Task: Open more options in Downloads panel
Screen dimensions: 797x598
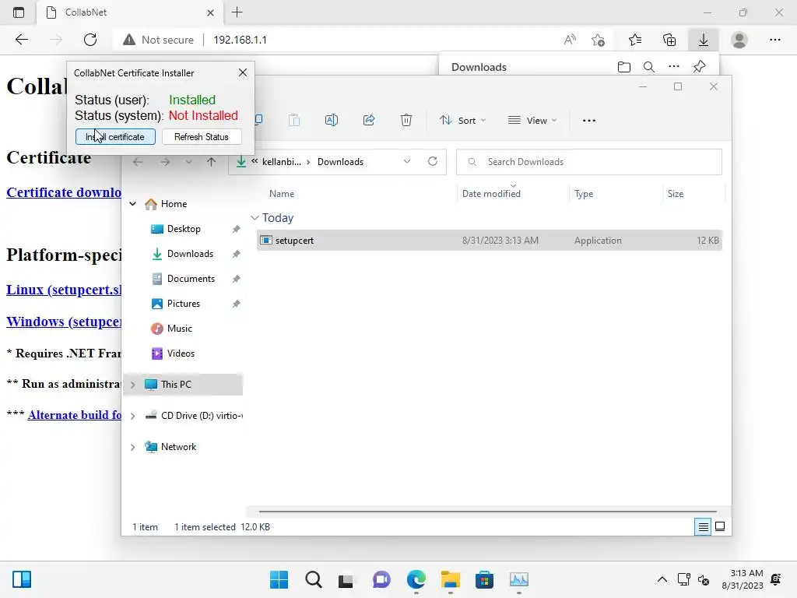Action: coord(674,67)
